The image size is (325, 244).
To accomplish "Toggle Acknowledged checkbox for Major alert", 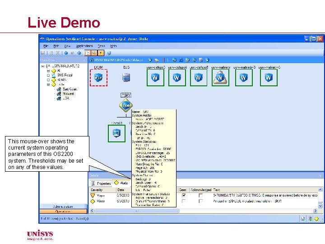I will [x=200, y=195].
